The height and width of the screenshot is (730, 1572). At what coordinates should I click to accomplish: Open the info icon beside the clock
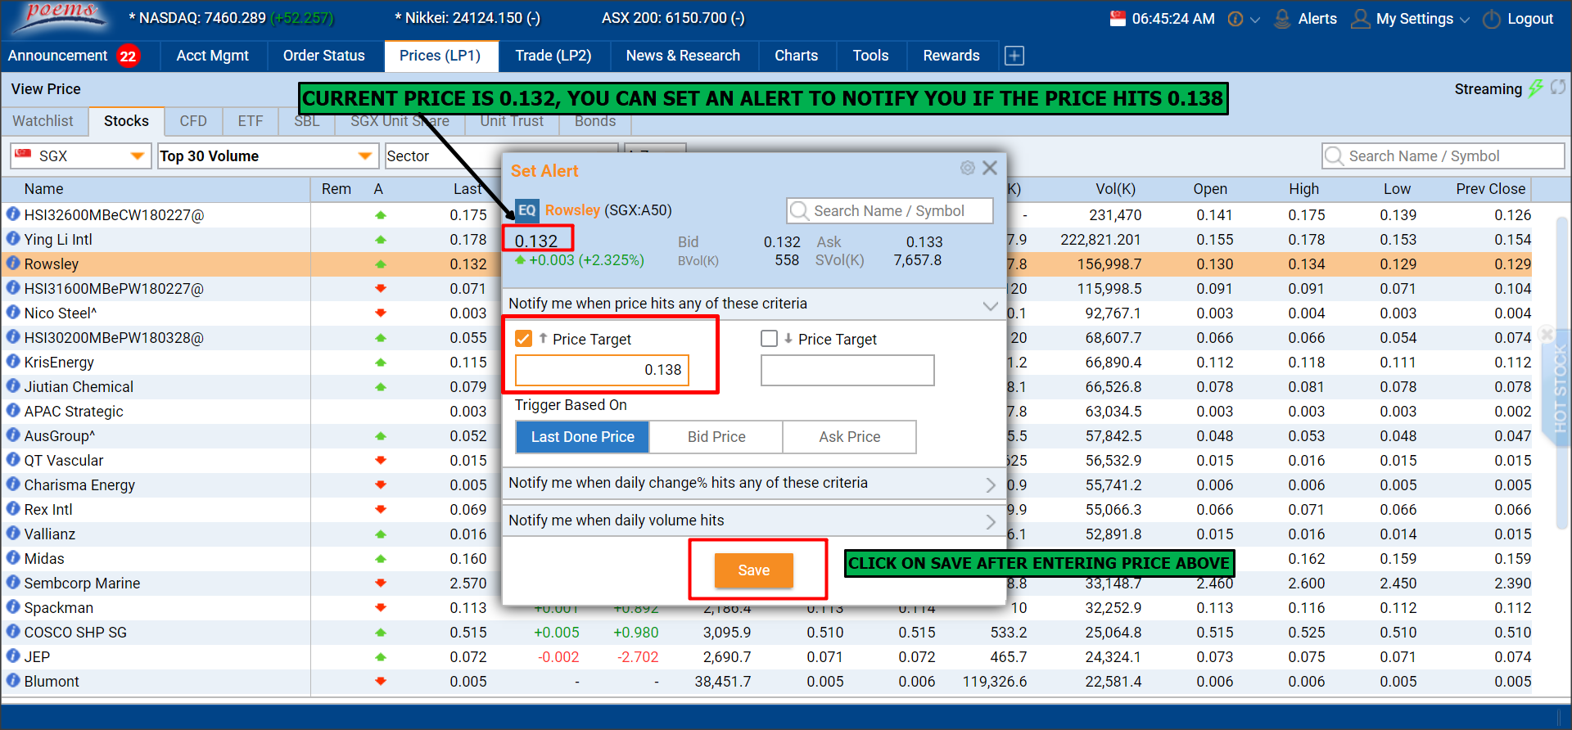click(1235, 19)
